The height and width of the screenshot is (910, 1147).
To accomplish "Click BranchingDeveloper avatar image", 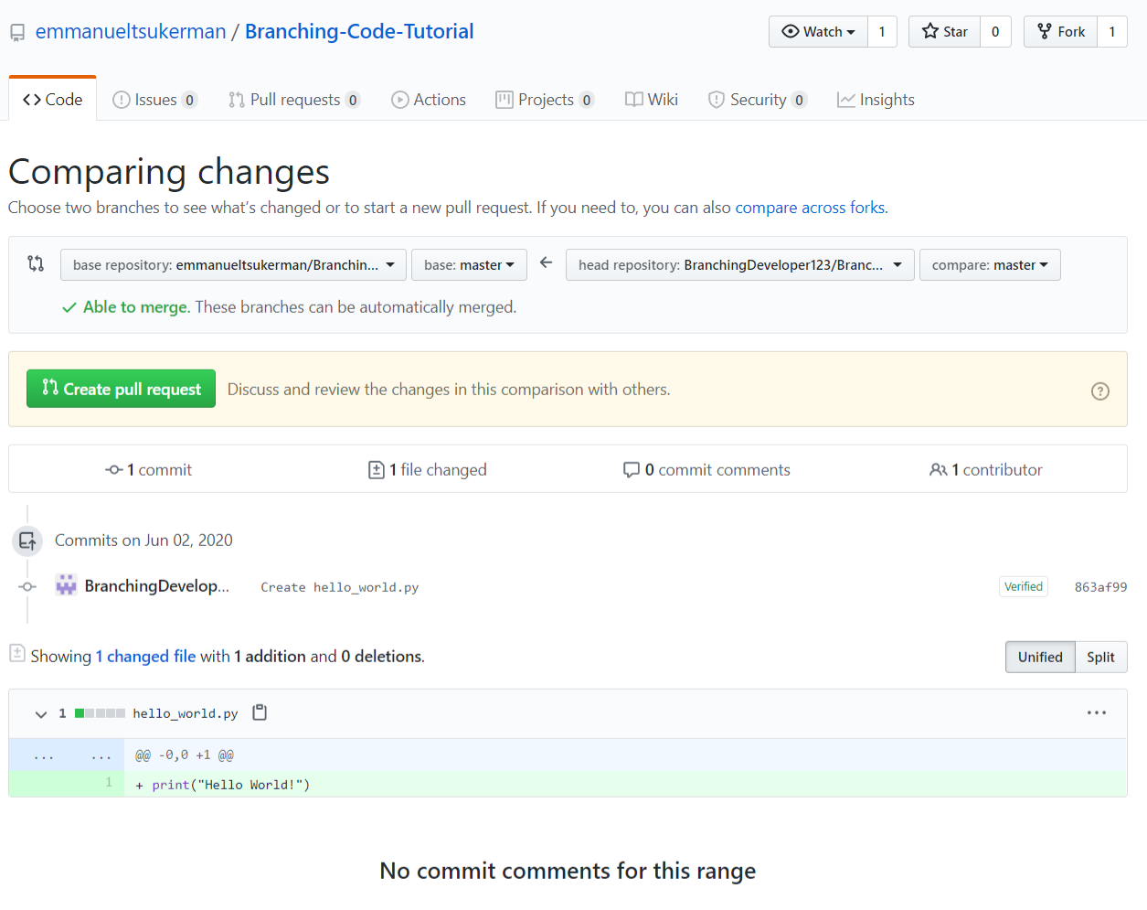I will [66, 584].
